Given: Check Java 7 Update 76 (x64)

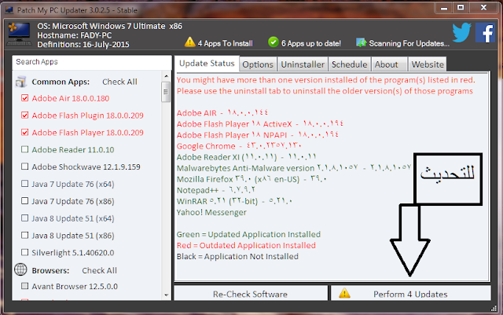Looking at the screenshot, I should [24, 184].
